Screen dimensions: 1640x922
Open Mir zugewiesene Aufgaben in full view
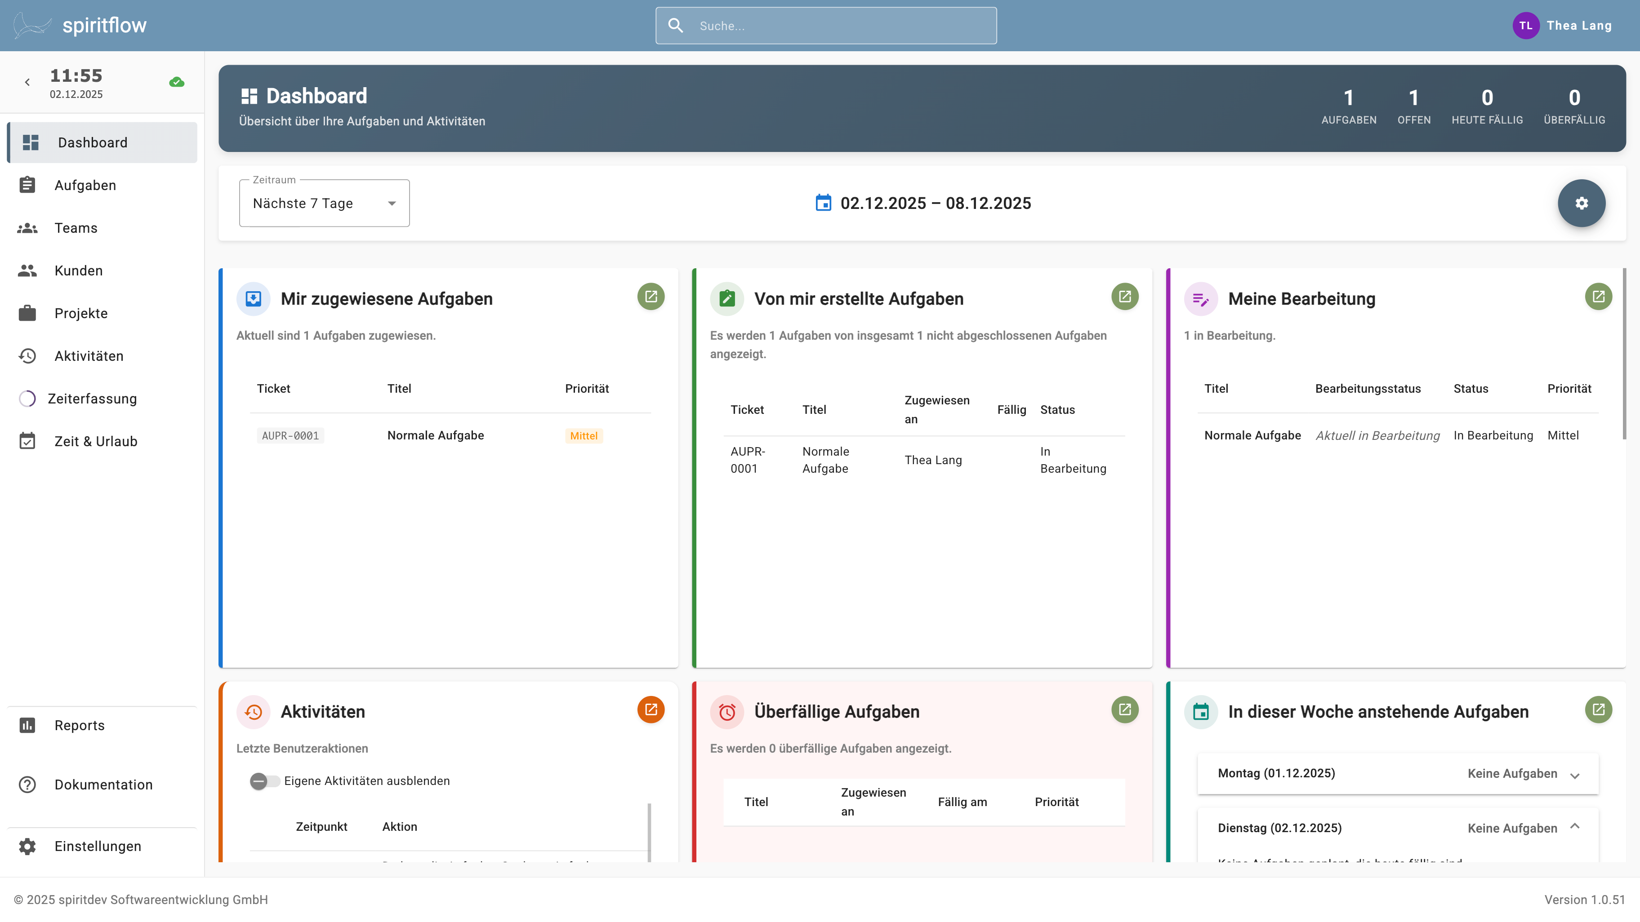(x=651, y=297)
